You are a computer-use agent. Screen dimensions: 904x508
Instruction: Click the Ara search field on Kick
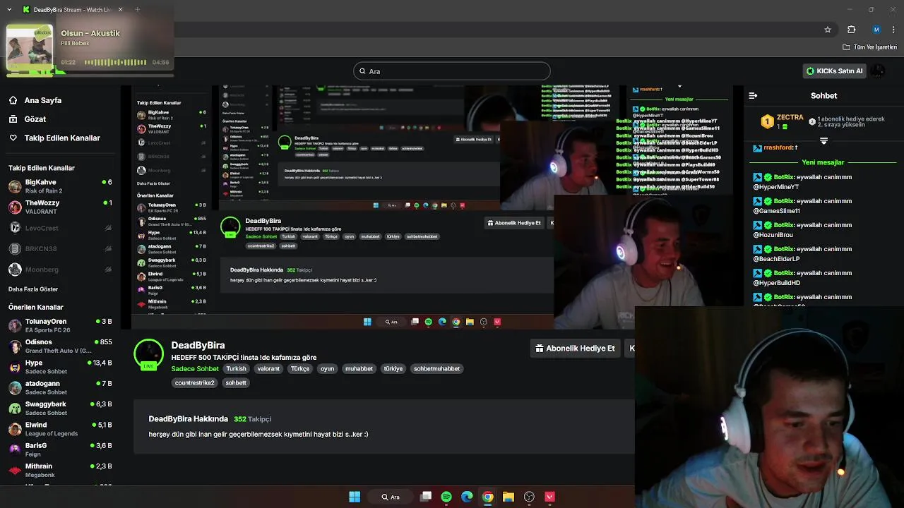pyautogui.click(x=452, y=71)
